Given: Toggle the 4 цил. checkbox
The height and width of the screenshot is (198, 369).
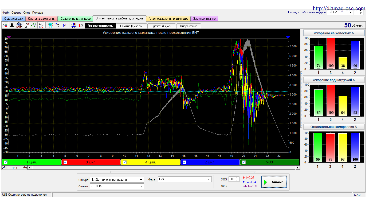Looking at the screenshot, I should click(125, 162).
